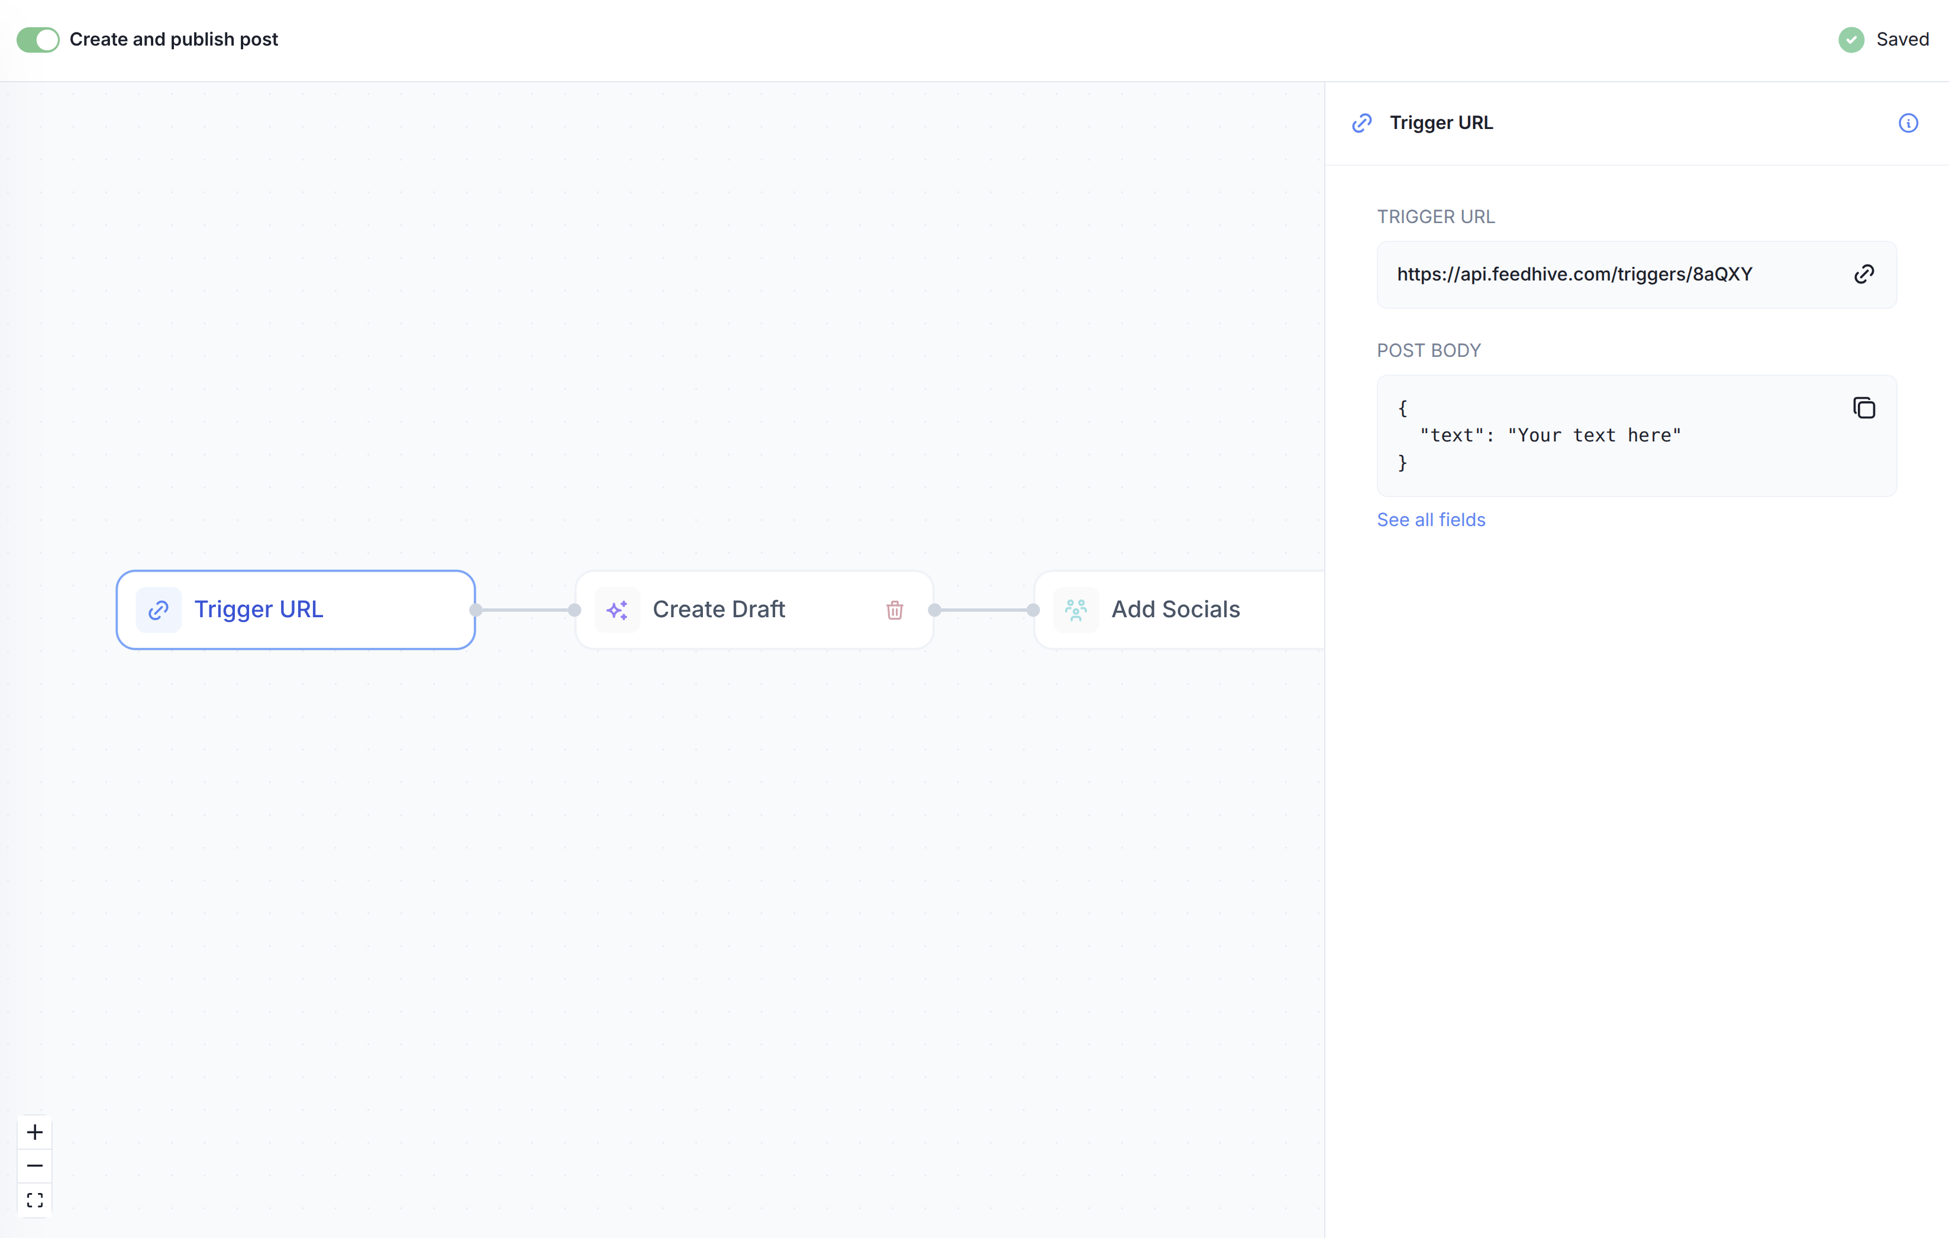This screenshot has height=1238, width=1949.
Task: Click the Create Draft sparkle icon
Action: [x=617, y=611]
